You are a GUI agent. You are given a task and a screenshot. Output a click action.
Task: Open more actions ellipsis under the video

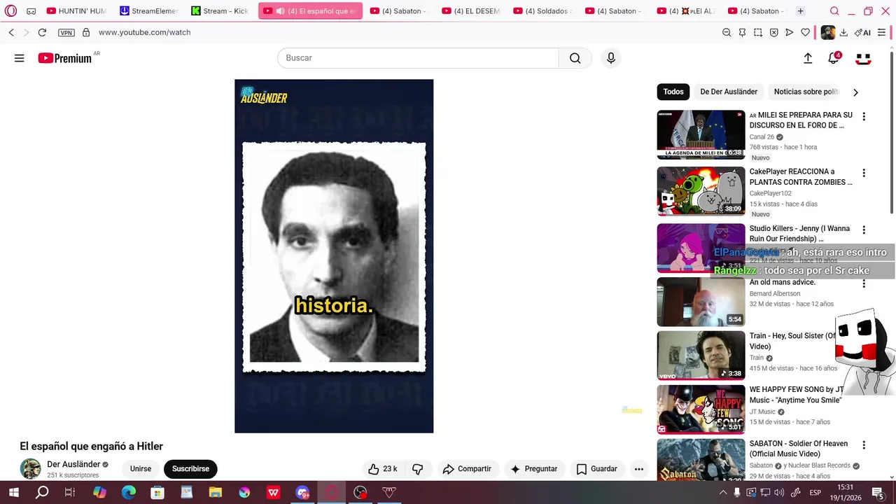pyautogui.click(x=638, y=469)
